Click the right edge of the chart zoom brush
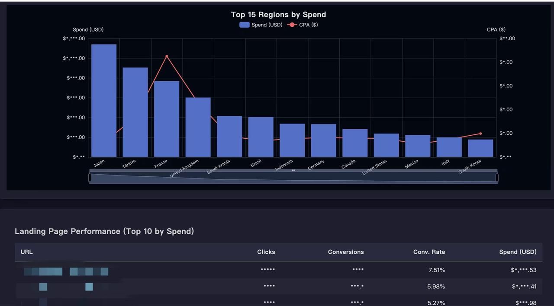 (497, 177)
